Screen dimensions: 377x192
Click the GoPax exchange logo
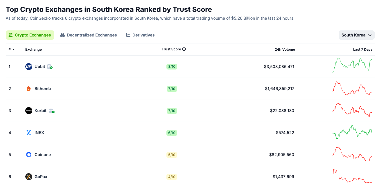[29, 177]
